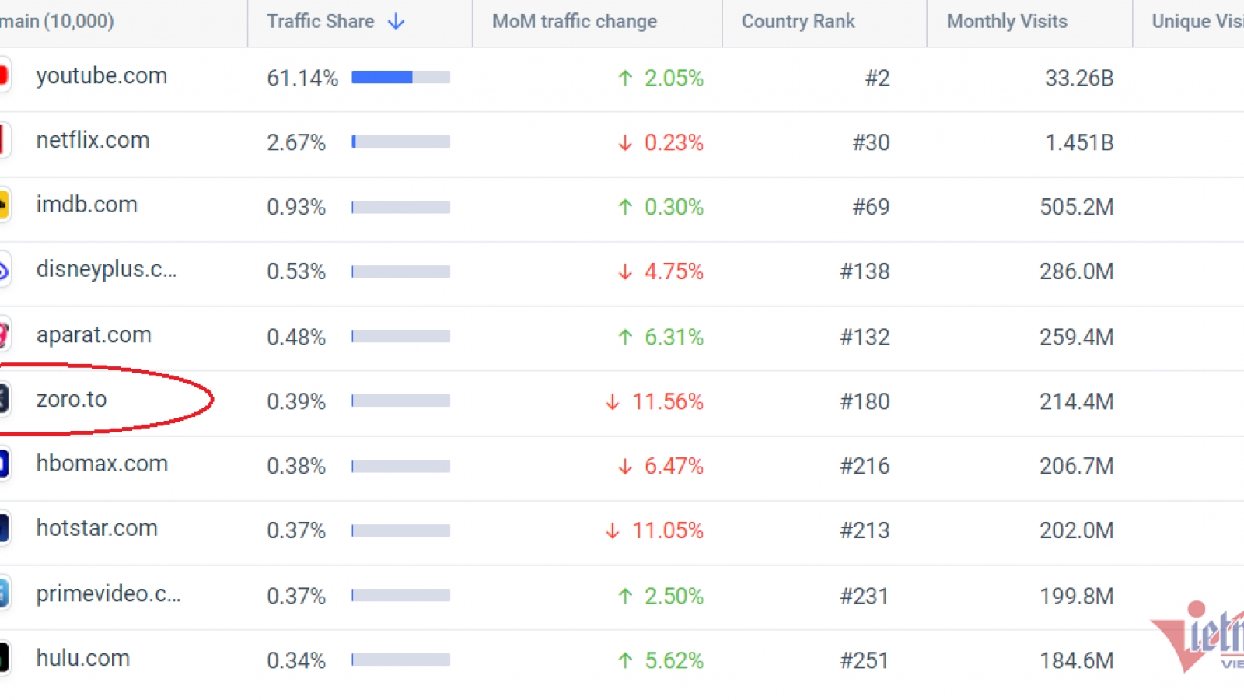Open the zoro.to domain link
The image size is (1244, 700).
[x=72, y=399]
